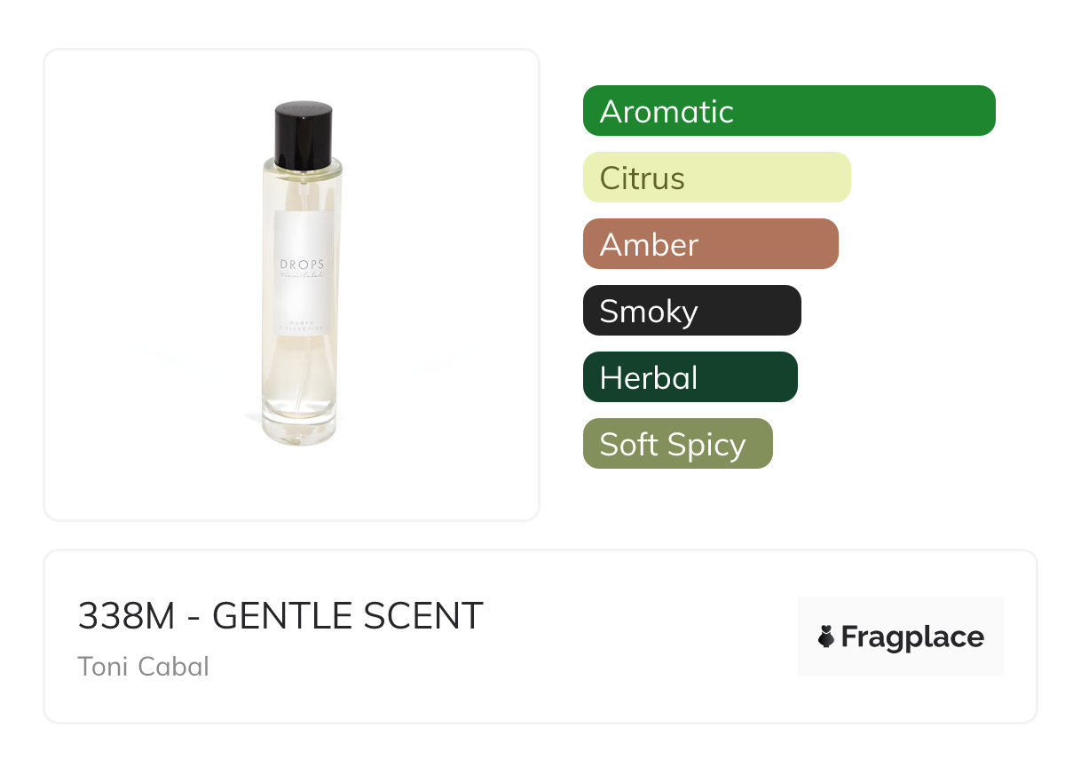Screen dimensions: 1081x767
Task: Click the 338M code in the title
Action: [x=127, y=616]
